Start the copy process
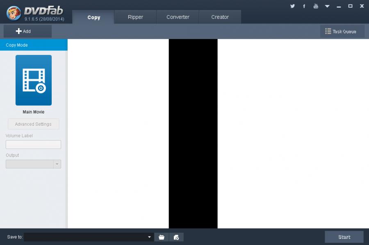Viewport: 369px width, 245px height. (x=344, y=237)
